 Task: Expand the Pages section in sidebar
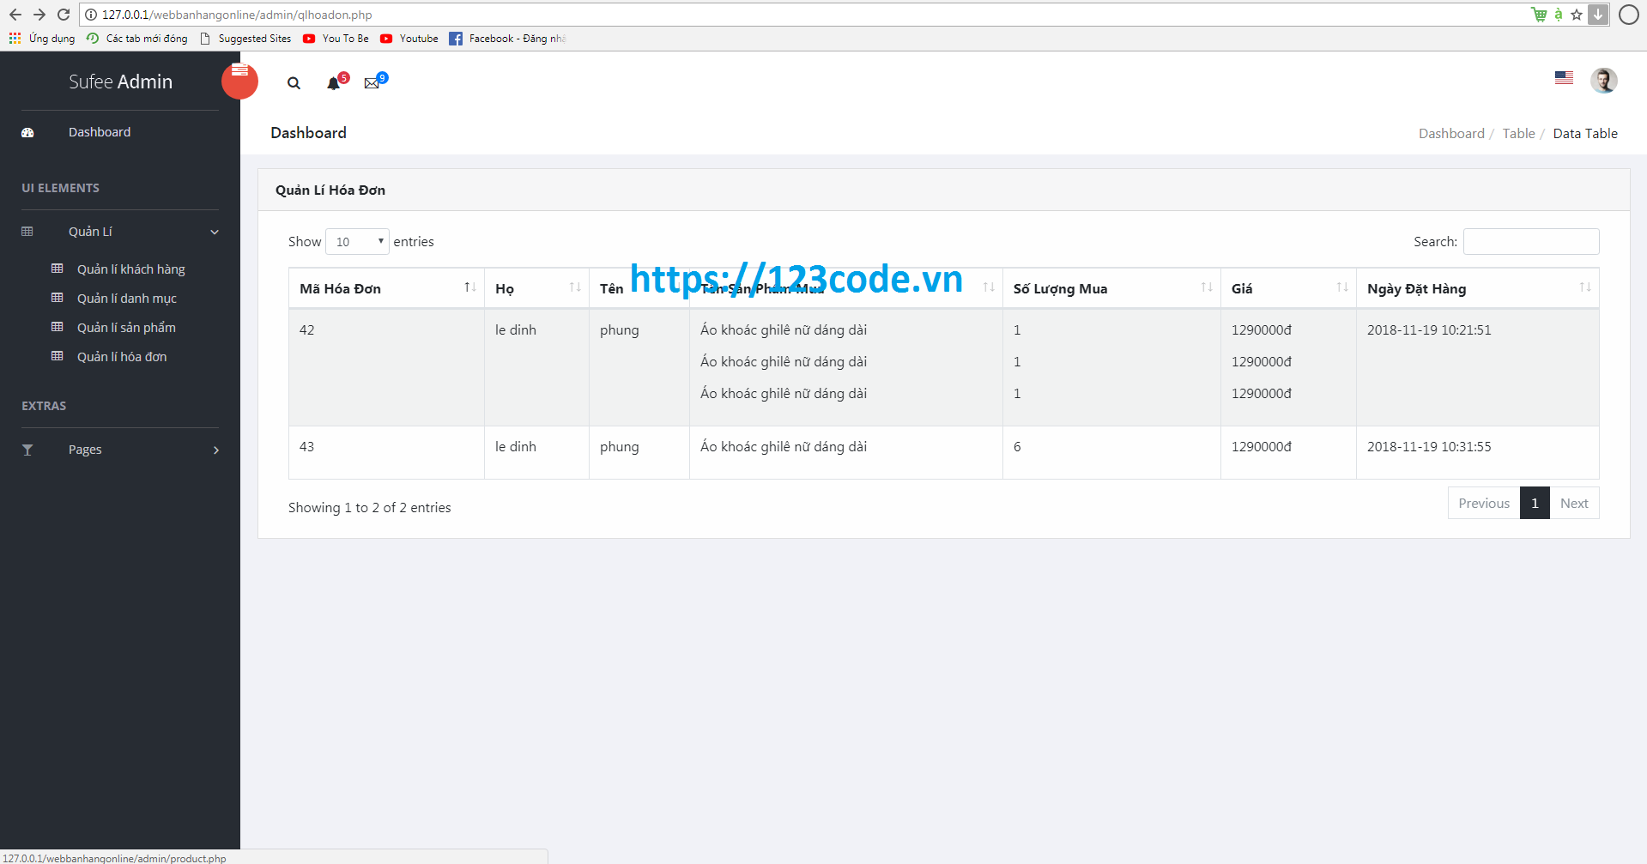coord(215,450)
